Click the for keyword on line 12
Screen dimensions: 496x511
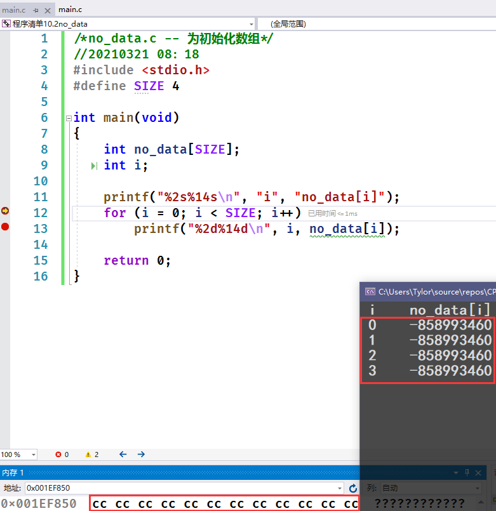click(x=115, y=213)
